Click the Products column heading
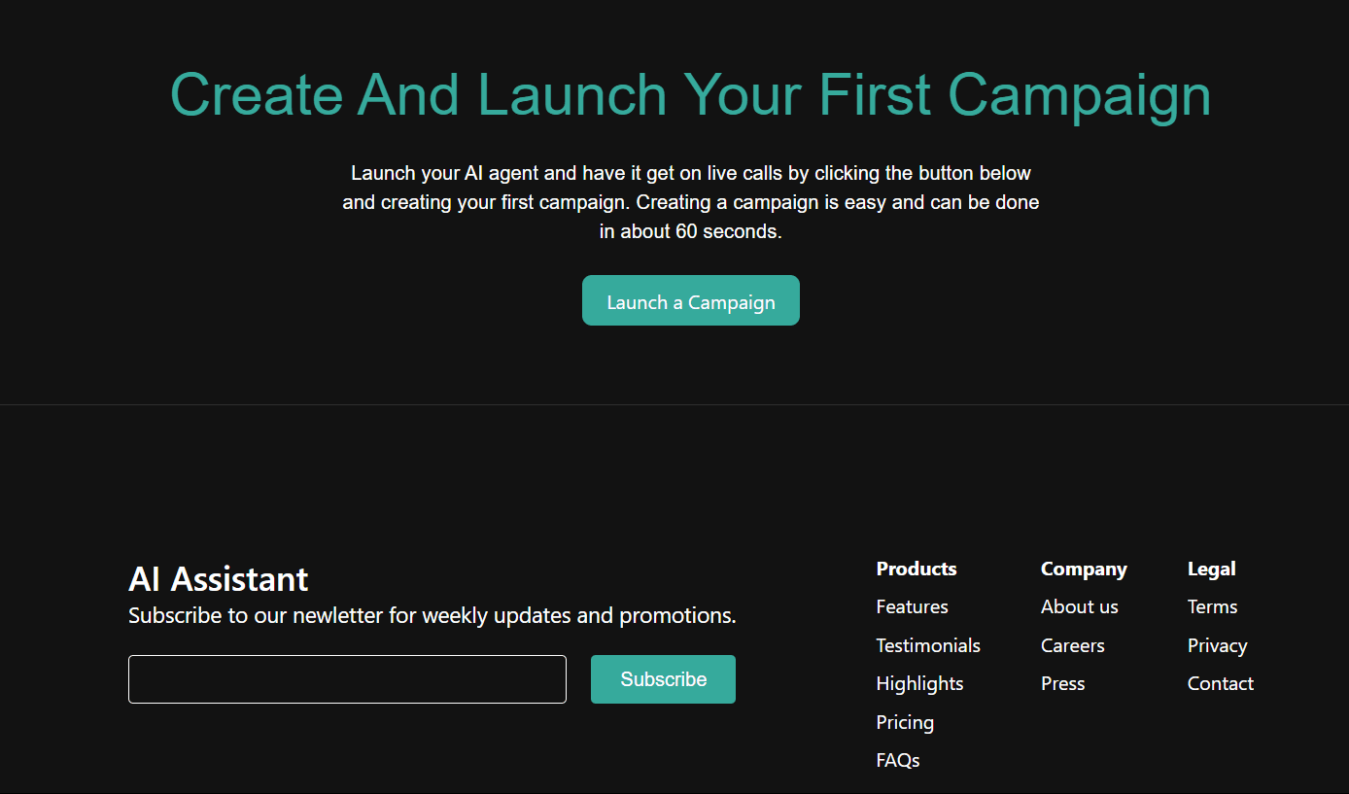 tap(916, 569)
